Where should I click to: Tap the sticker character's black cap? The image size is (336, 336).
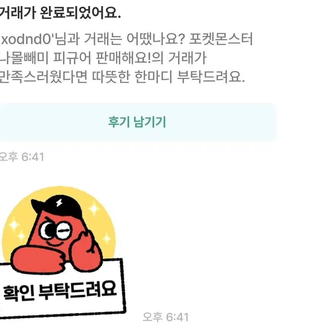pyautogui.click(x=57, y=207)
